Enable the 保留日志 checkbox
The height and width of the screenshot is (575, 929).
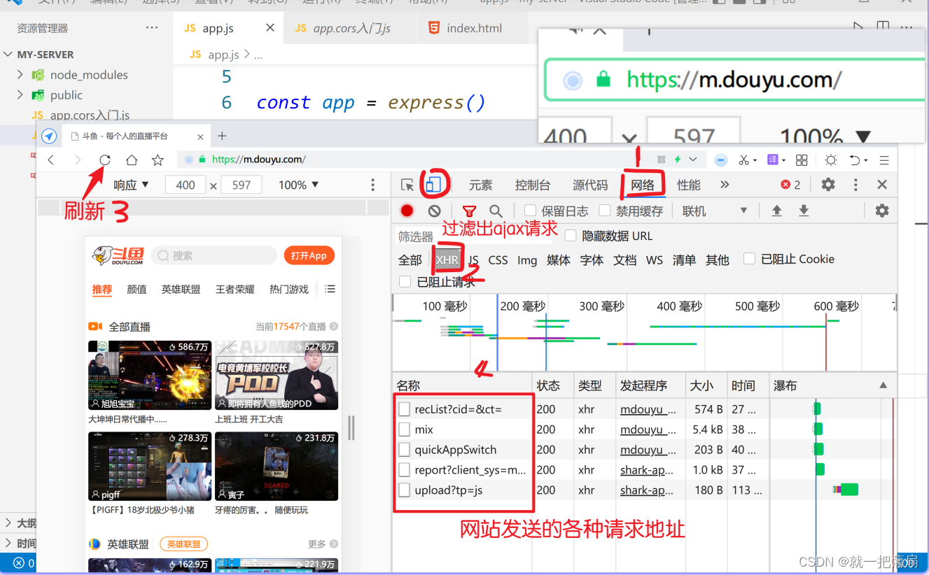530,211
